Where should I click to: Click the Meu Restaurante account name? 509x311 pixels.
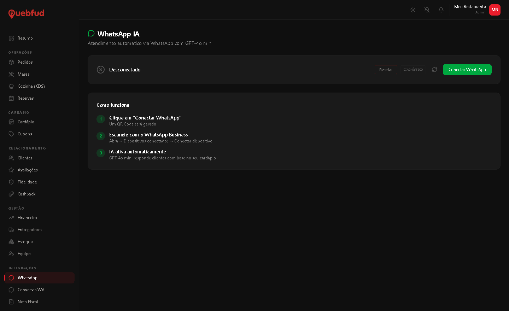tap(470, 7)
